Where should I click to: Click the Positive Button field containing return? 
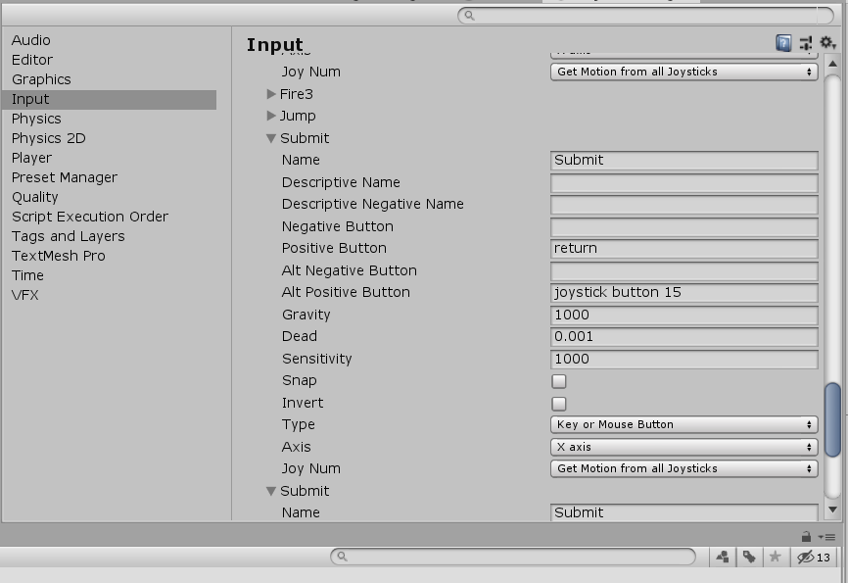click(x=683, y=249)
